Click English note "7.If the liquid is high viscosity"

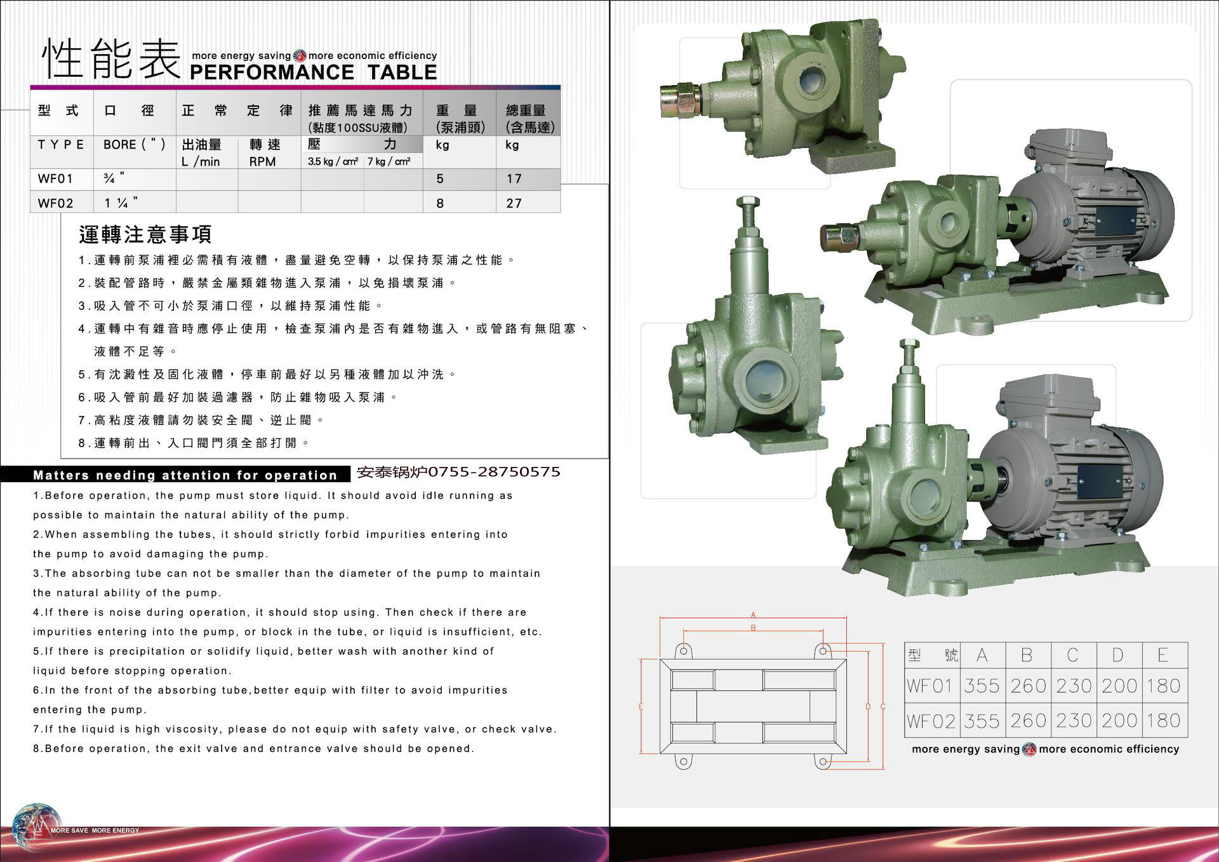click(295, 729)
